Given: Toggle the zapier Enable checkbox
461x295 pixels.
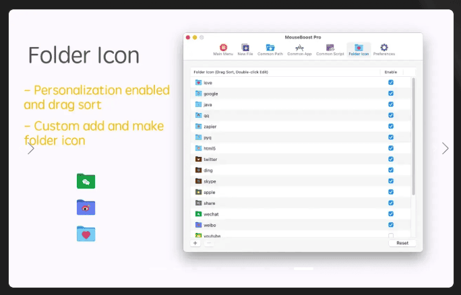Looking at the screenshot, I should (391, 126).
